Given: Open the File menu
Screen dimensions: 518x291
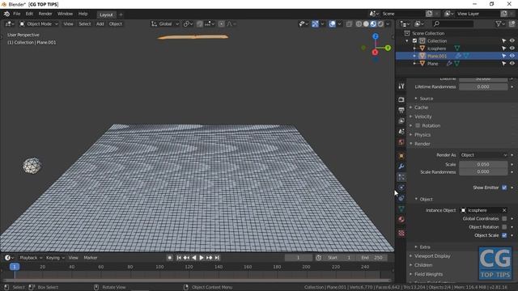Looking at the screenshot, I should tap(16, 14).
